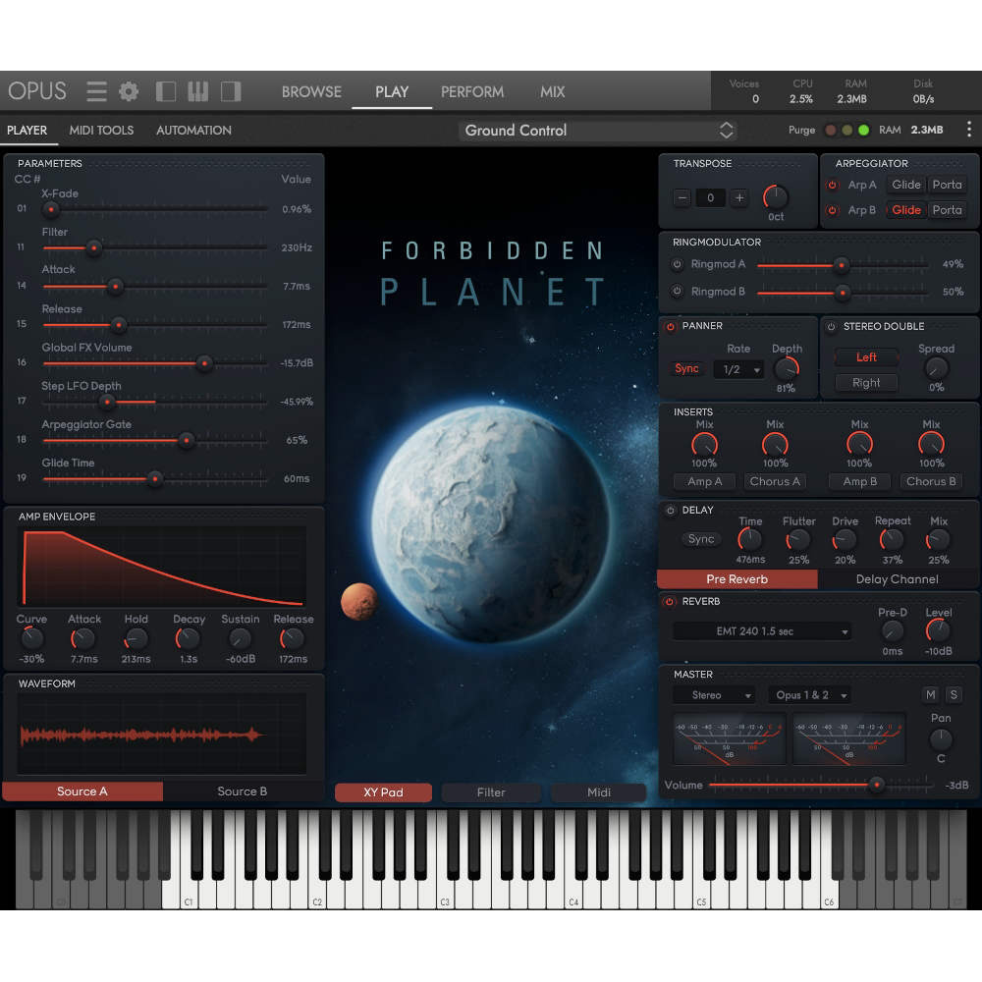Disable the Reverb power toggle
The image size is (982, 982).
point(670,602)
